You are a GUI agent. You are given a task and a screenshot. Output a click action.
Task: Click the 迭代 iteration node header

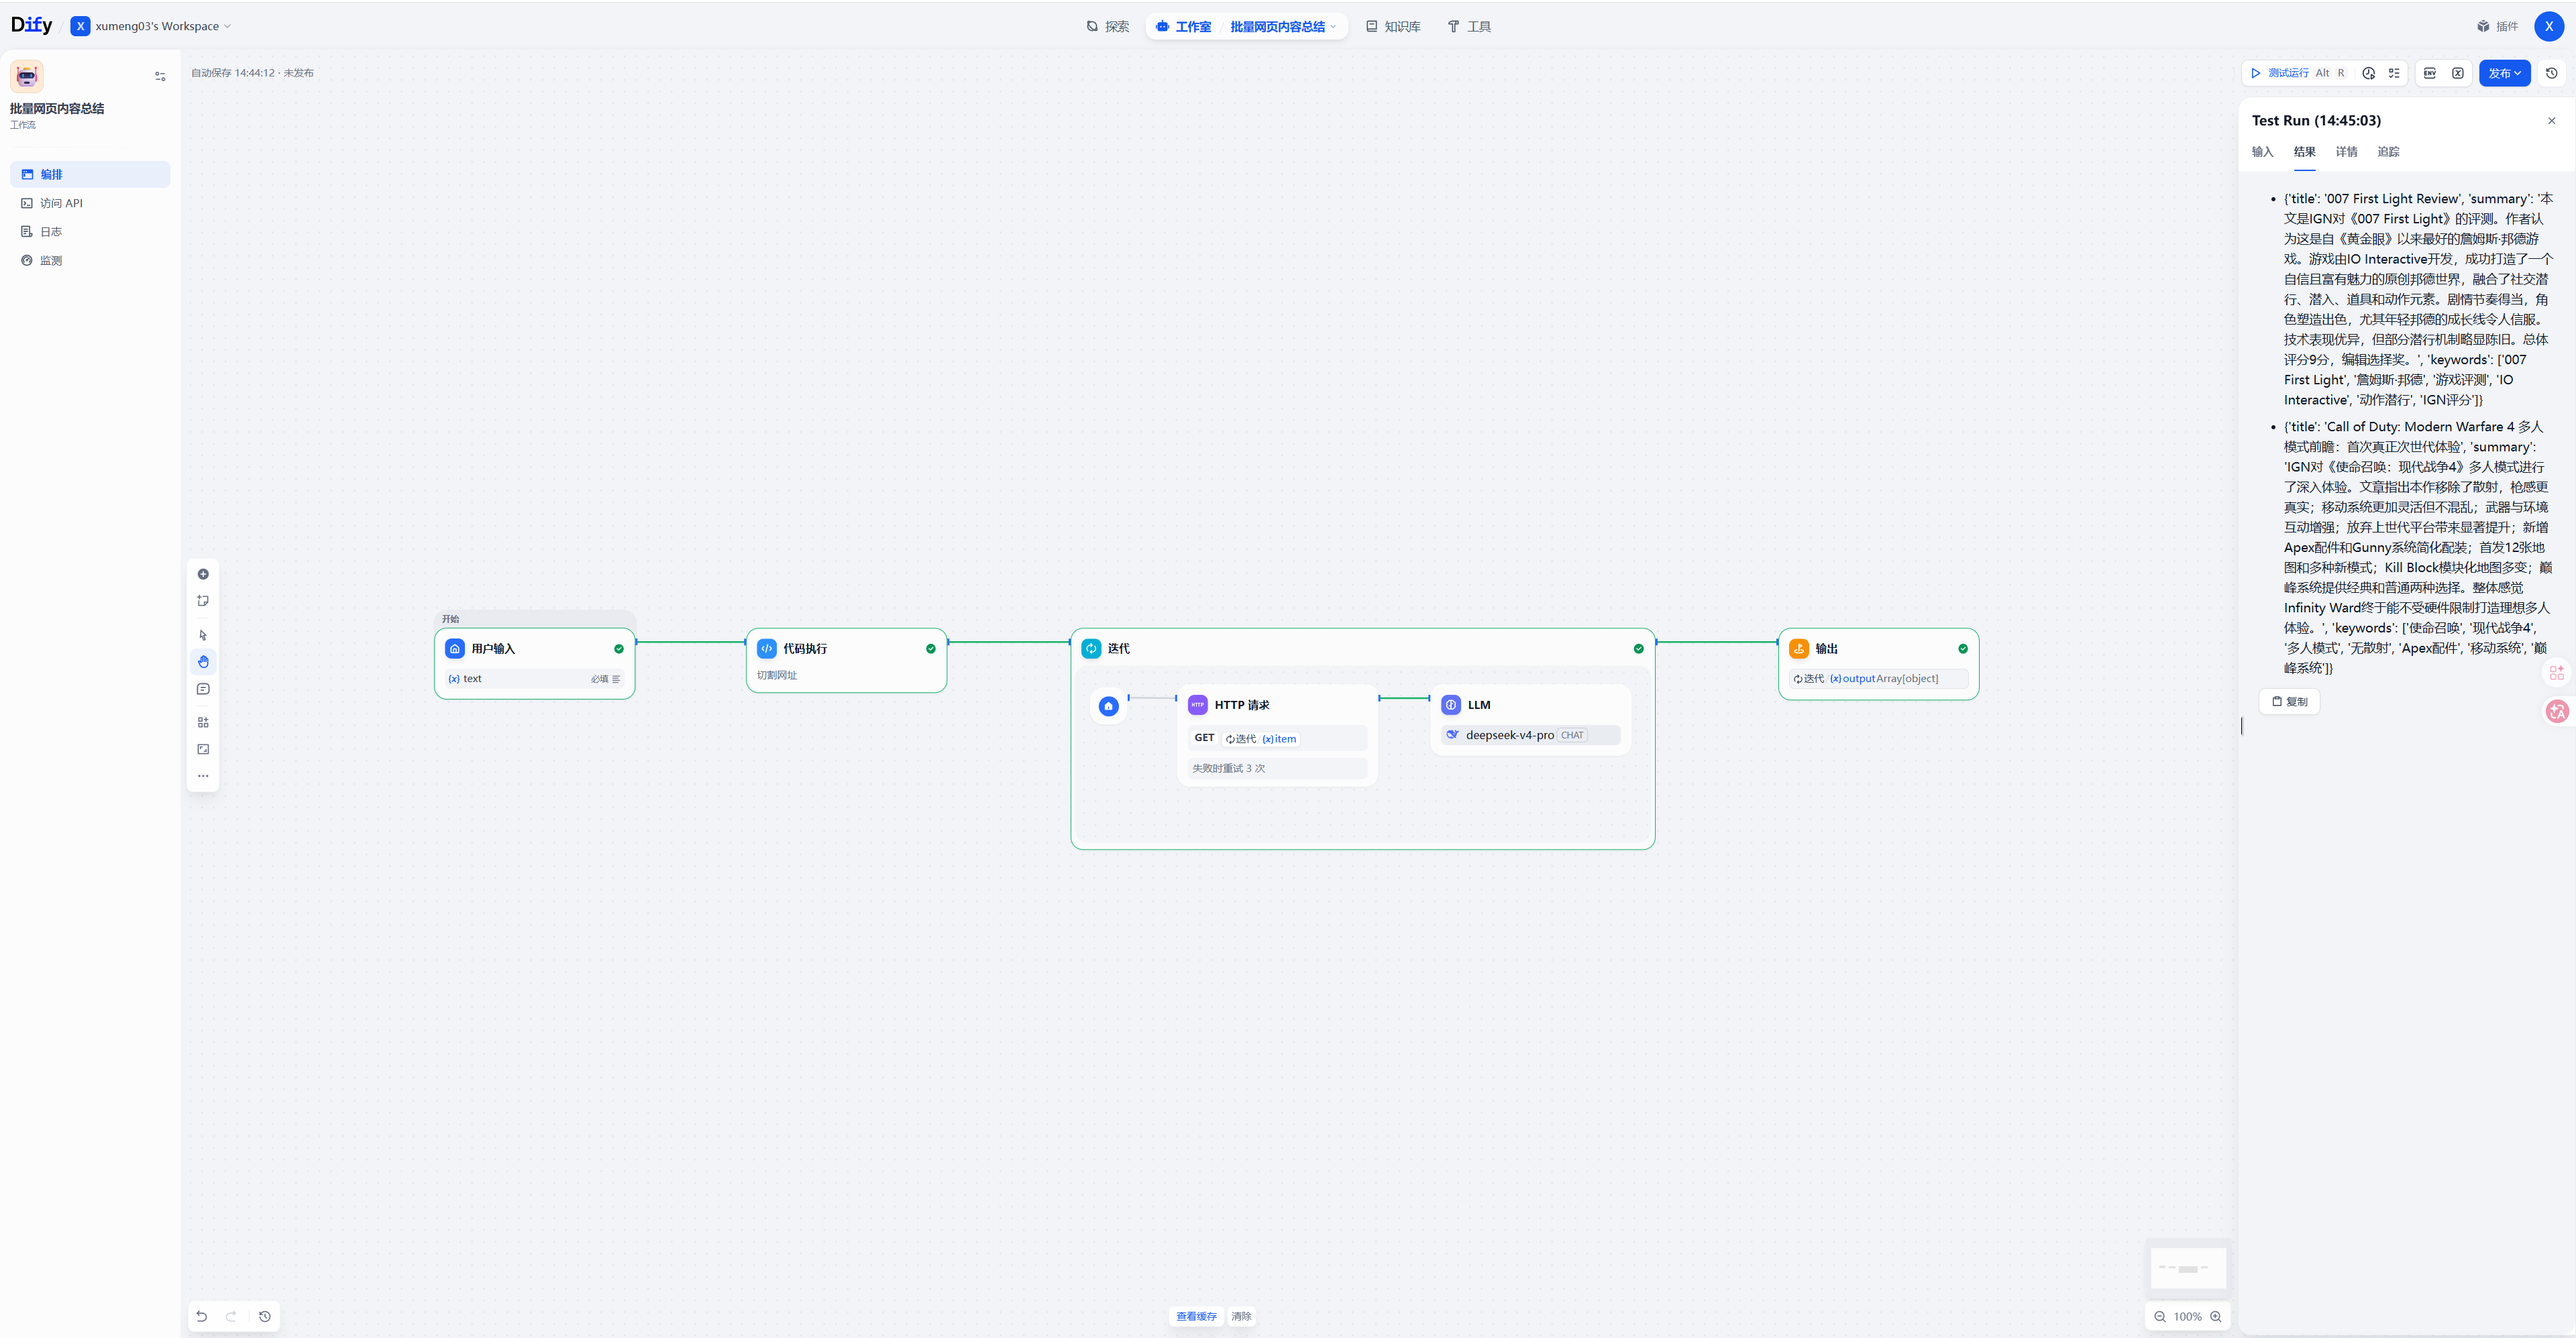(x=1362, y=648)
